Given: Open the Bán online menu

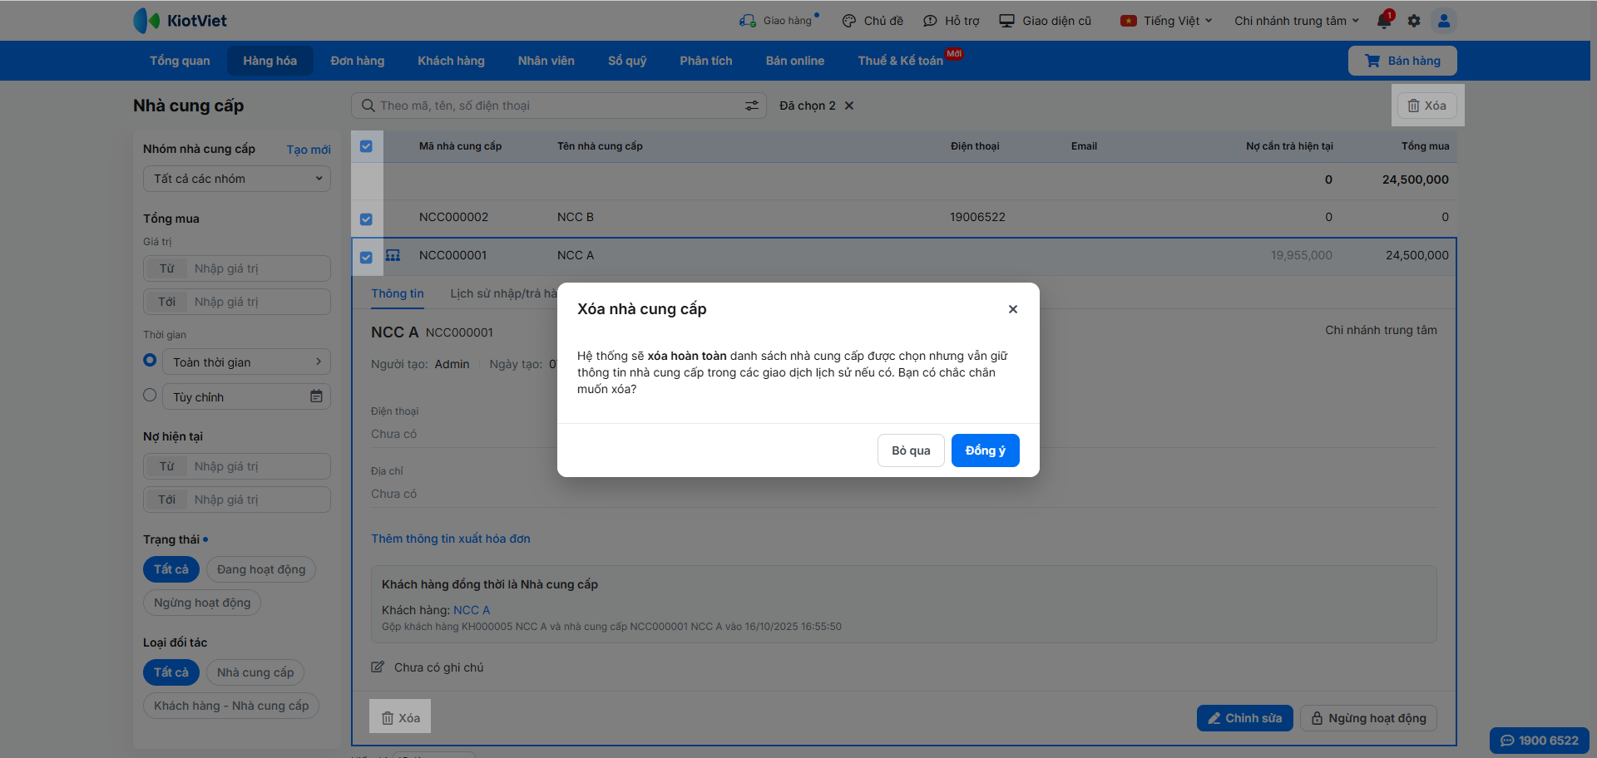Looking at the screenshot, I should [795, 61].
